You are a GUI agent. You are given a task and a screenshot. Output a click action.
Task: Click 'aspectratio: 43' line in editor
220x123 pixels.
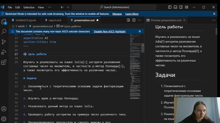[x=36, y=38]
